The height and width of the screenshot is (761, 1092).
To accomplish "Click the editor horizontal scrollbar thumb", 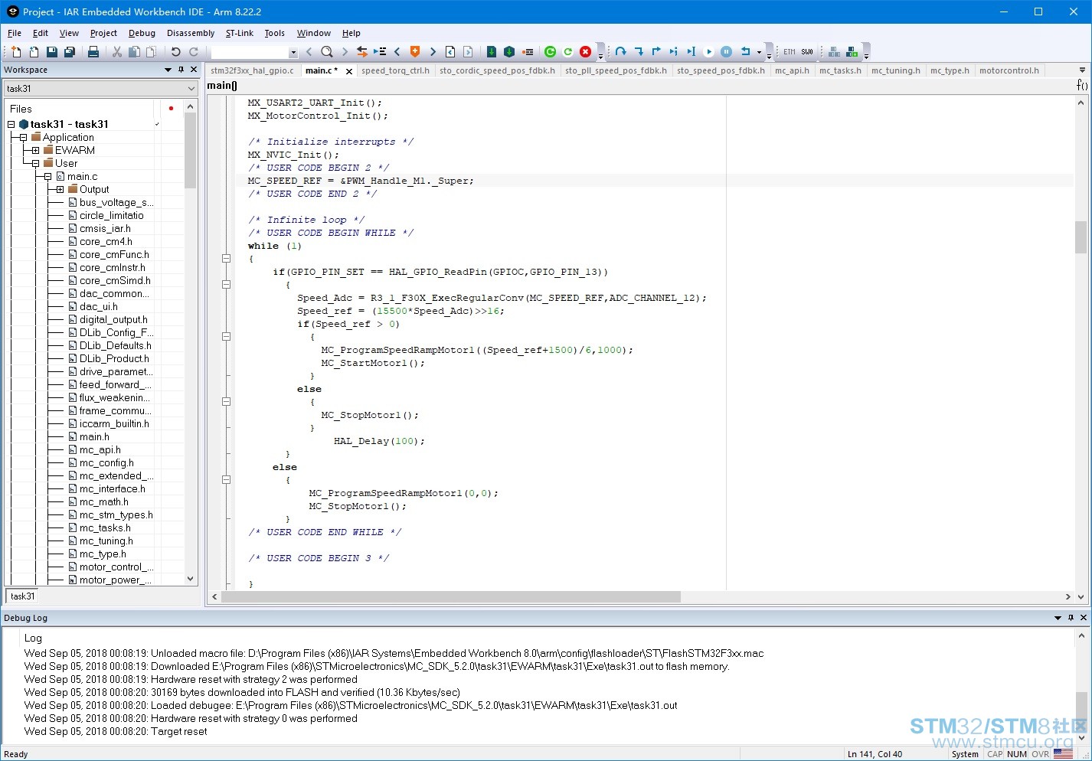I will point(451,596).
